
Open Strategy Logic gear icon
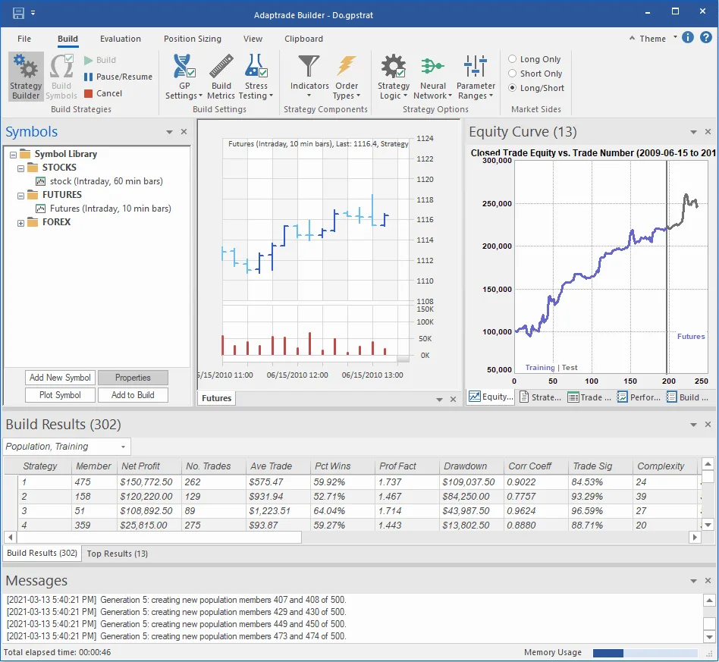point(394,67)
